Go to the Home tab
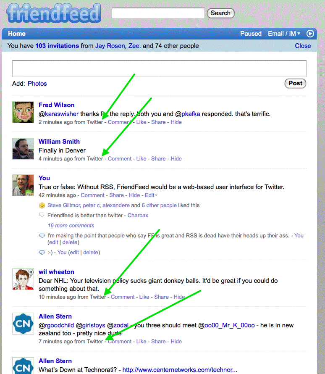Image resolution: width=325 pixels, height=374 pixels. tap(17, 34)
